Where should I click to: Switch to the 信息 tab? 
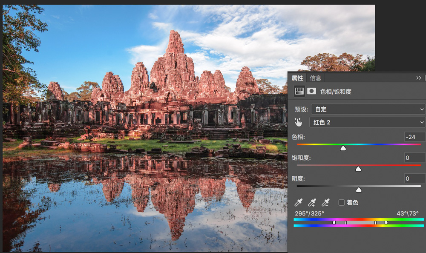point(315,78)
